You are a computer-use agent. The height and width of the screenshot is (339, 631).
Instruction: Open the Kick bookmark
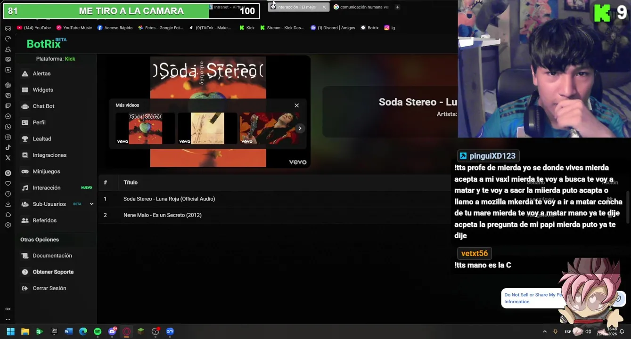[x=247, y=28]
